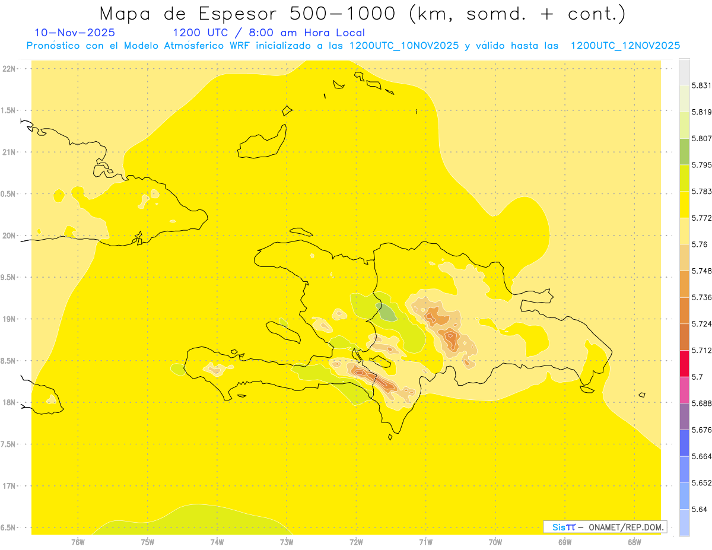
Task: Pick the pink swatch between 5.7 and 5.688
Action: [x=684, y=390]
